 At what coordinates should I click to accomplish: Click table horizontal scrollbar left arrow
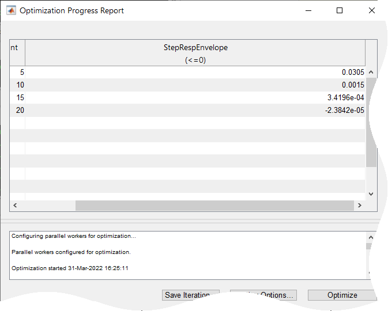[x=15, y=206]
